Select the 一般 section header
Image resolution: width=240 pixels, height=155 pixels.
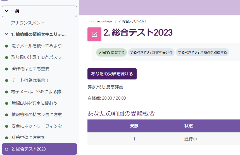click(39, 11)
